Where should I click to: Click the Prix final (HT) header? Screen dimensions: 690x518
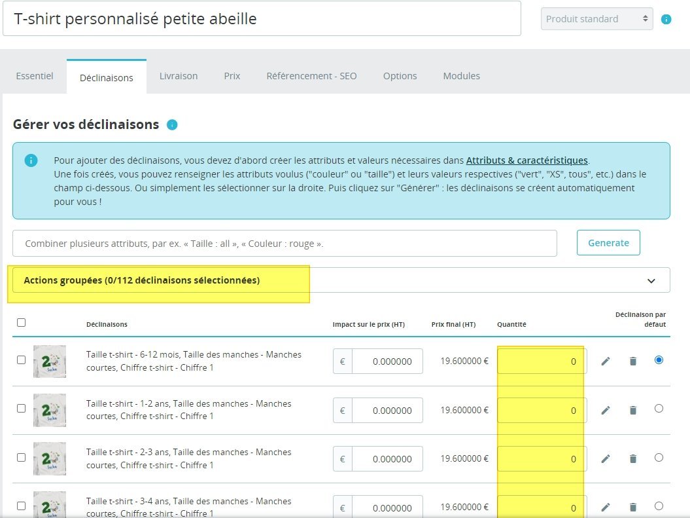[453, 325]
